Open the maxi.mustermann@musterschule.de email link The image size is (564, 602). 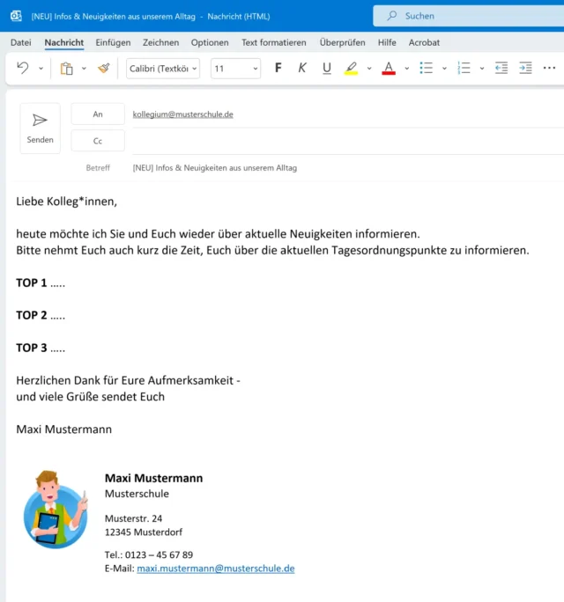(x=215, y=569)
